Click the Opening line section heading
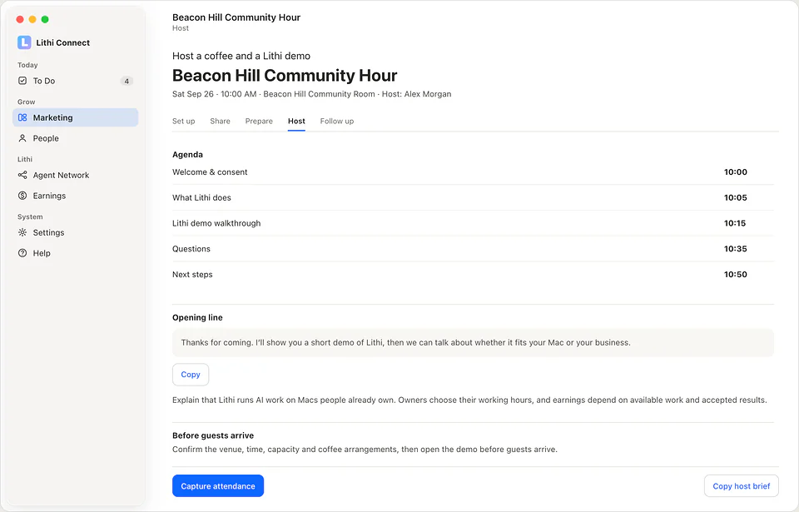 [197, 317]
